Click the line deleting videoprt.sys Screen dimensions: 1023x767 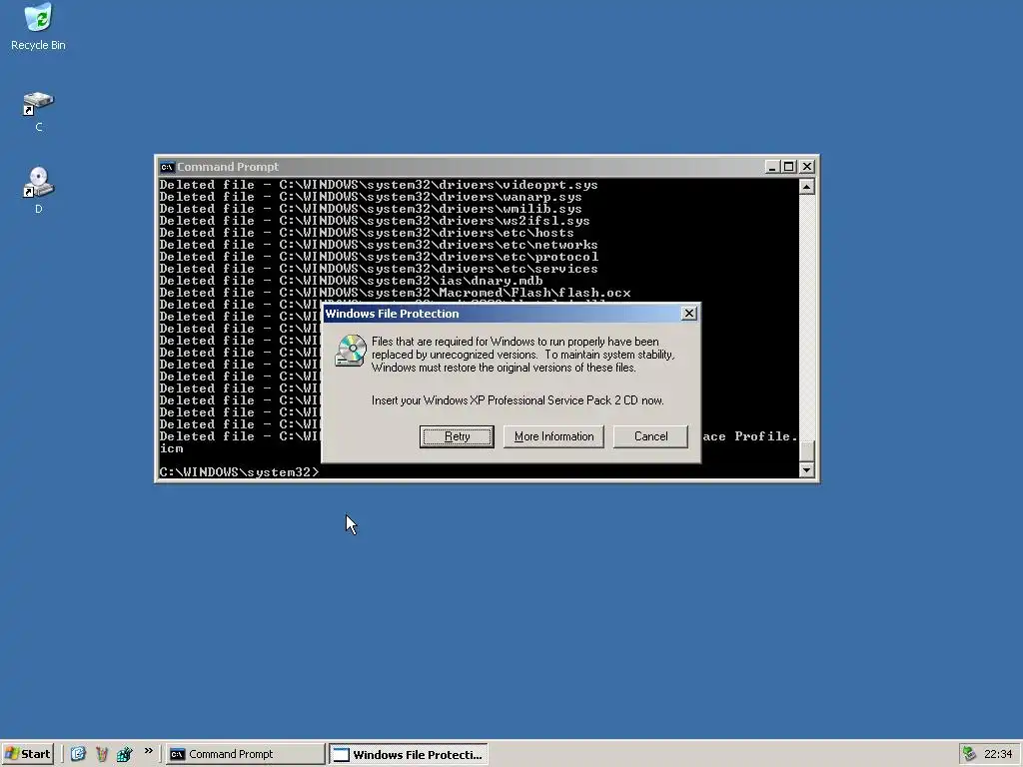(x=379, y=185)
